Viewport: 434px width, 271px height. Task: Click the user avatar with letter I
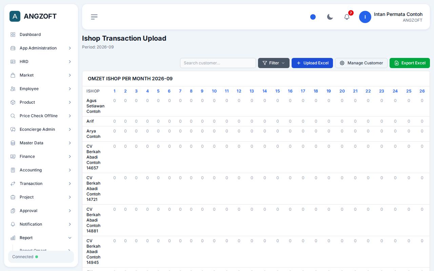(365, 17)
